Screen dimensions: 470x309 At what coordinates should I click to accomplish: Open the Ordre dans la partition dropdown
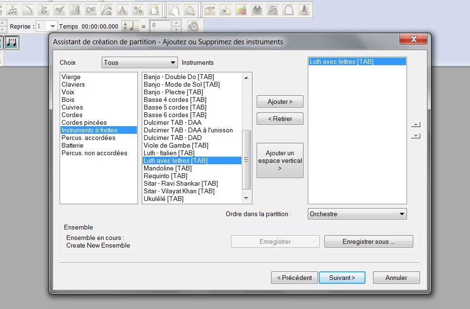point(357,214)
